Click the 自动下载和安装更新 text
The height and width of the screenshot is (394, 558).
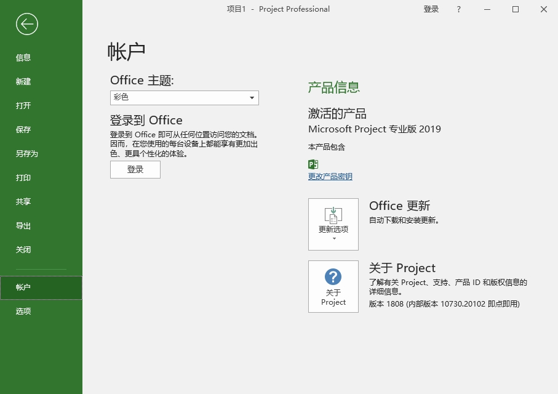pos(404,220)
